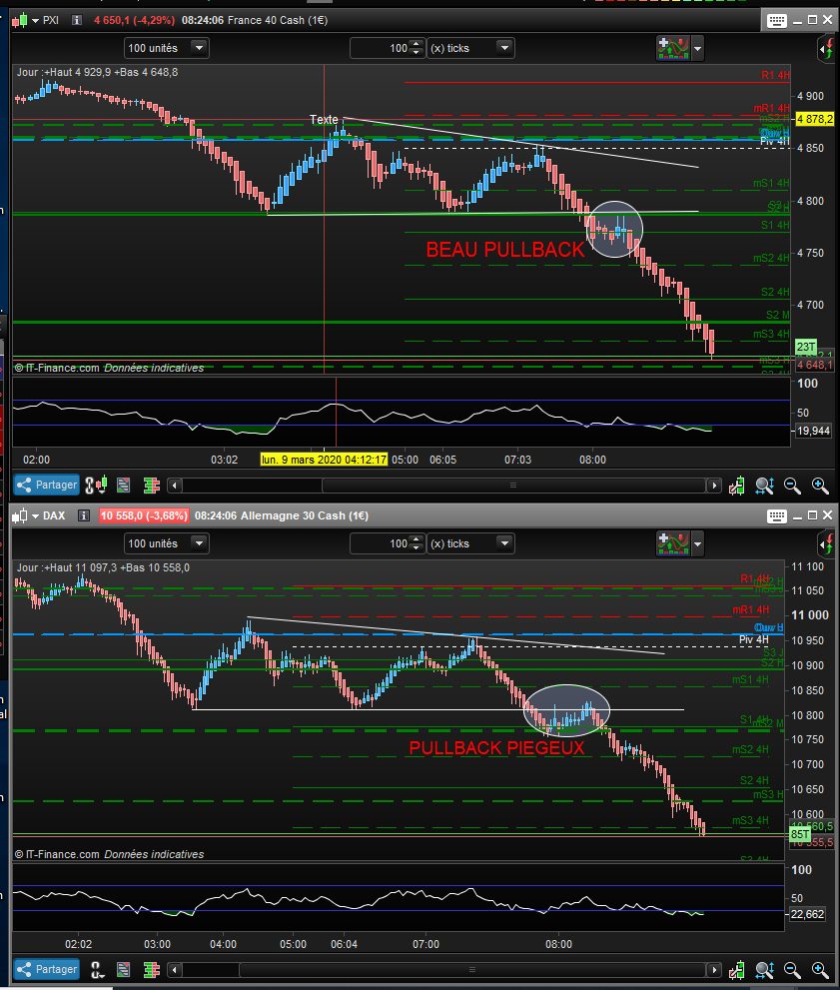The height and width of the screenshot is (990, 840).
Task: Open (x) ticks dropdown in DAX chart
Action: click(470, 543)
